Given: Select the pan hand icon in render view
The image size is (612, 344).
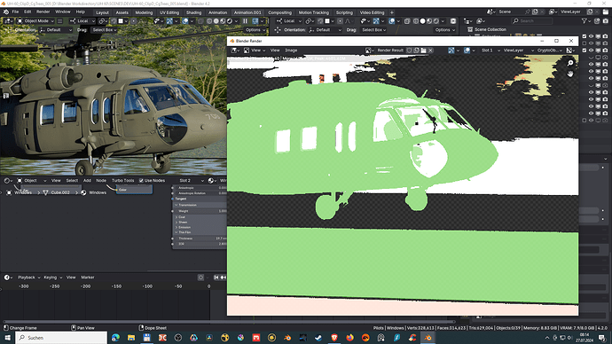Looking at the screenshot, I should [x=570, y=74].
